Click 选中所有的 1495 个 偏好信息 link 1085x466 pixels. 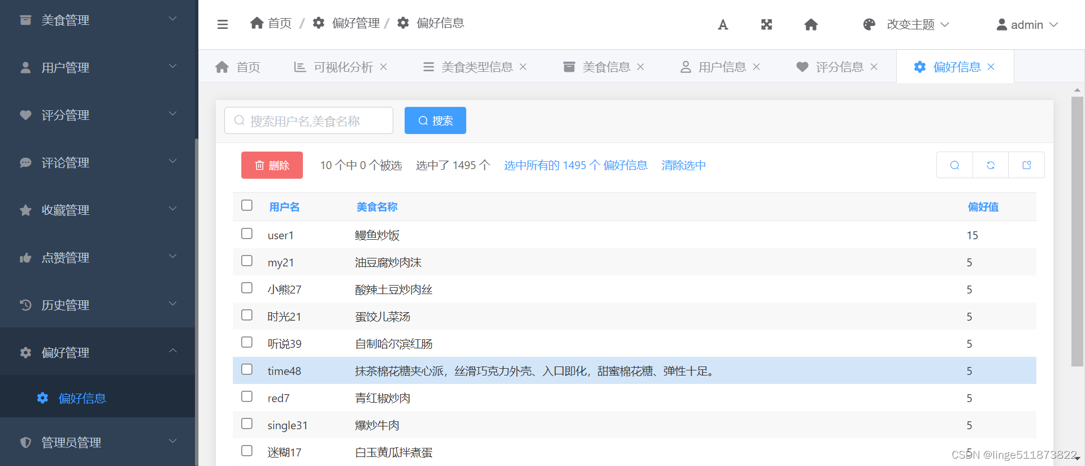(x=576, y=165)
